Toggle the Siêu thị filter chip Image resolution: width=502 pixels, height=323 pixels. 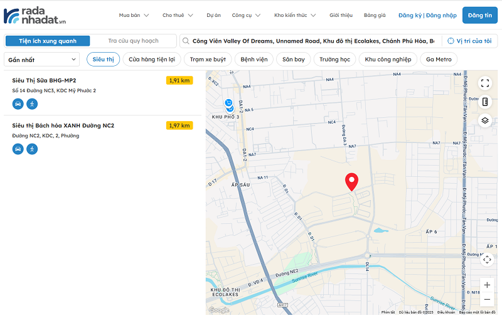(x=103, y=60)
